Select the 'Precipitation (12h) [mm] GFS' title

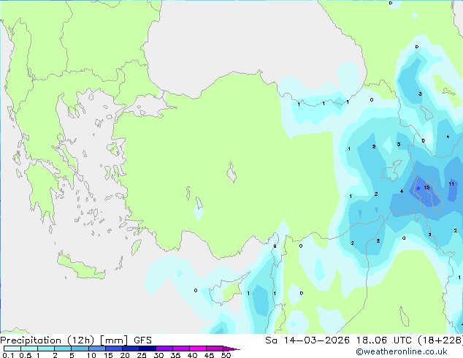(76, 340)
